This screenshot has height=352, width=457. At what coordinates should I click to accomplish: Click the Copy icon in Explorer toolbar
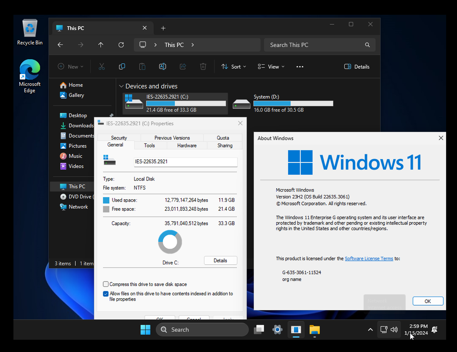tap(122, 66)
